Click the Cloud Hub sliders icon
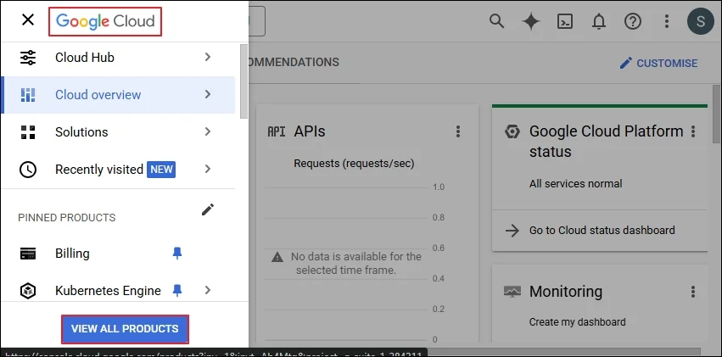This screenshot has height=357, width=722. pos(28,57)
